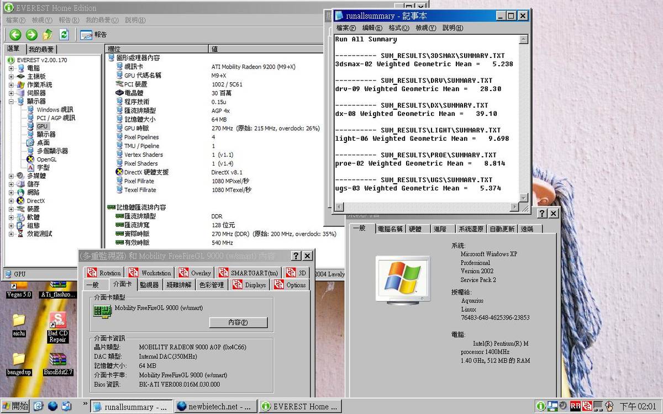Open the 格式(O) menu in Notepad

pyautogui.click(x=398, y=28)
